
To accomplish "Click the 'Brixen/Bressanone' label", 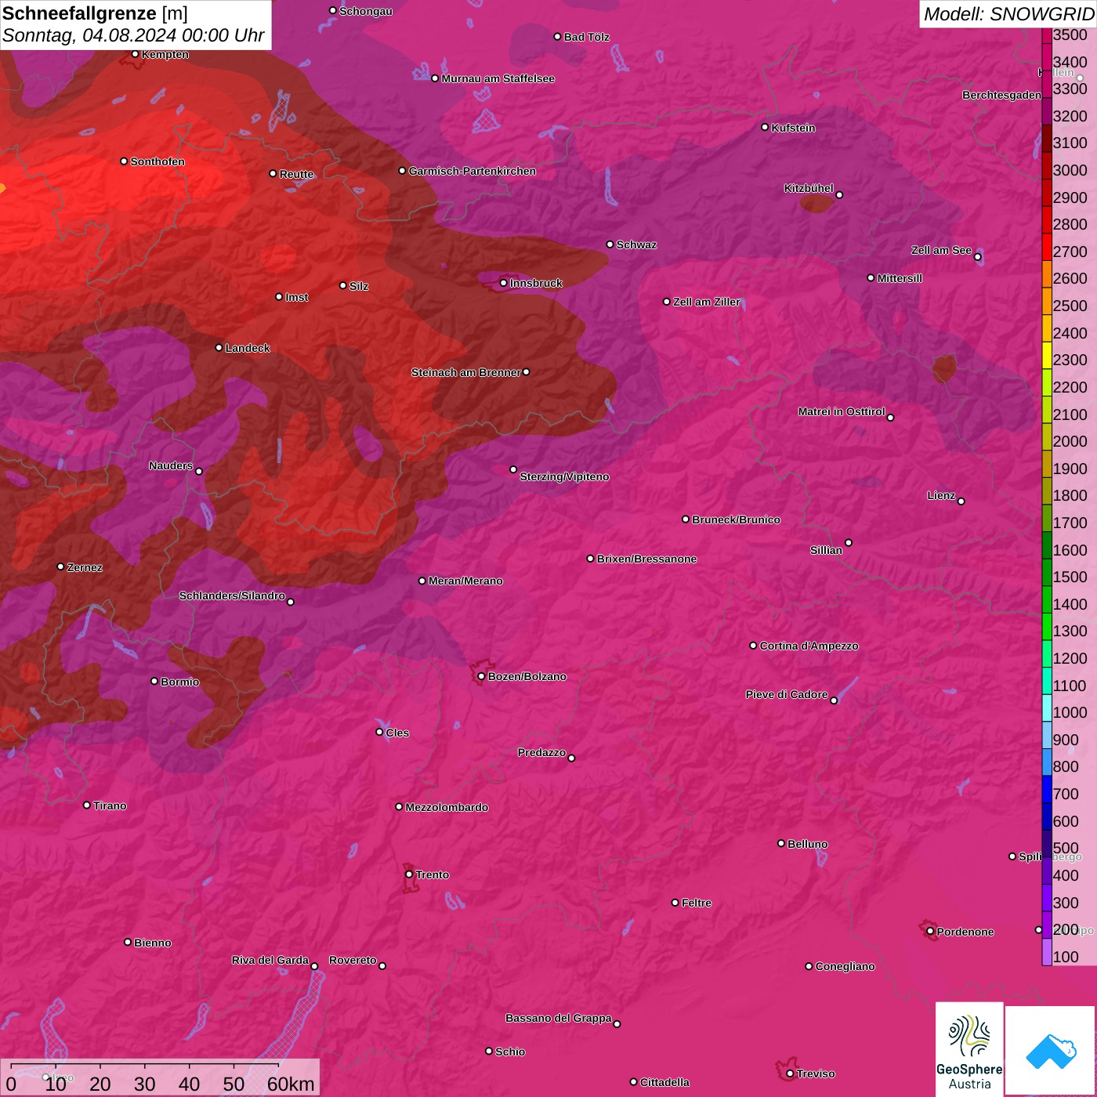I will point(646,559).
